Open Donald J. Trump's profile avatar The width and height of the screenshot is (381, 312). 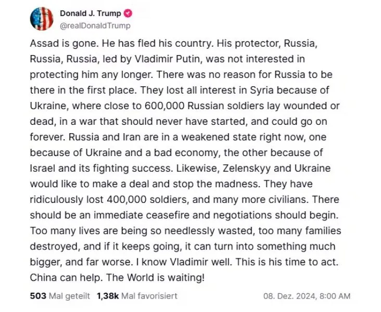[x=42, y=19]
